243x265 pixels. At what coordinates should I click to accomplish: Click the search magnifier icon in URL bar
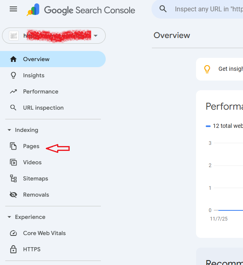click(x=163, y=9)
